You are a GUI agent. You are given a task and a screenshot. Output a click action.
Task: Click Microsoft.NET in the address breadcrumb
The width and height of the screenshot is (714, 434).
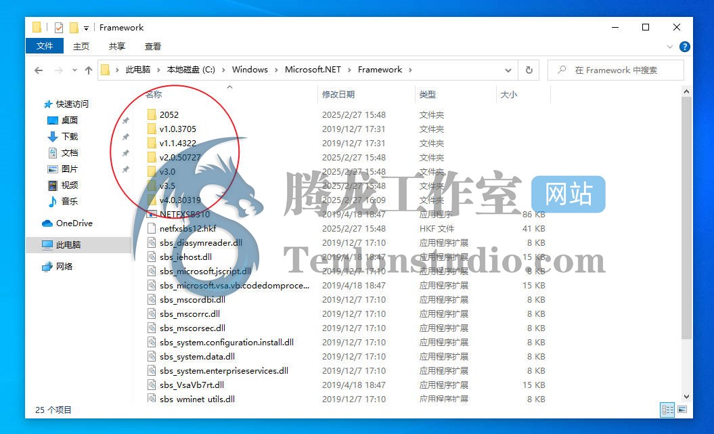coord(313,70)
